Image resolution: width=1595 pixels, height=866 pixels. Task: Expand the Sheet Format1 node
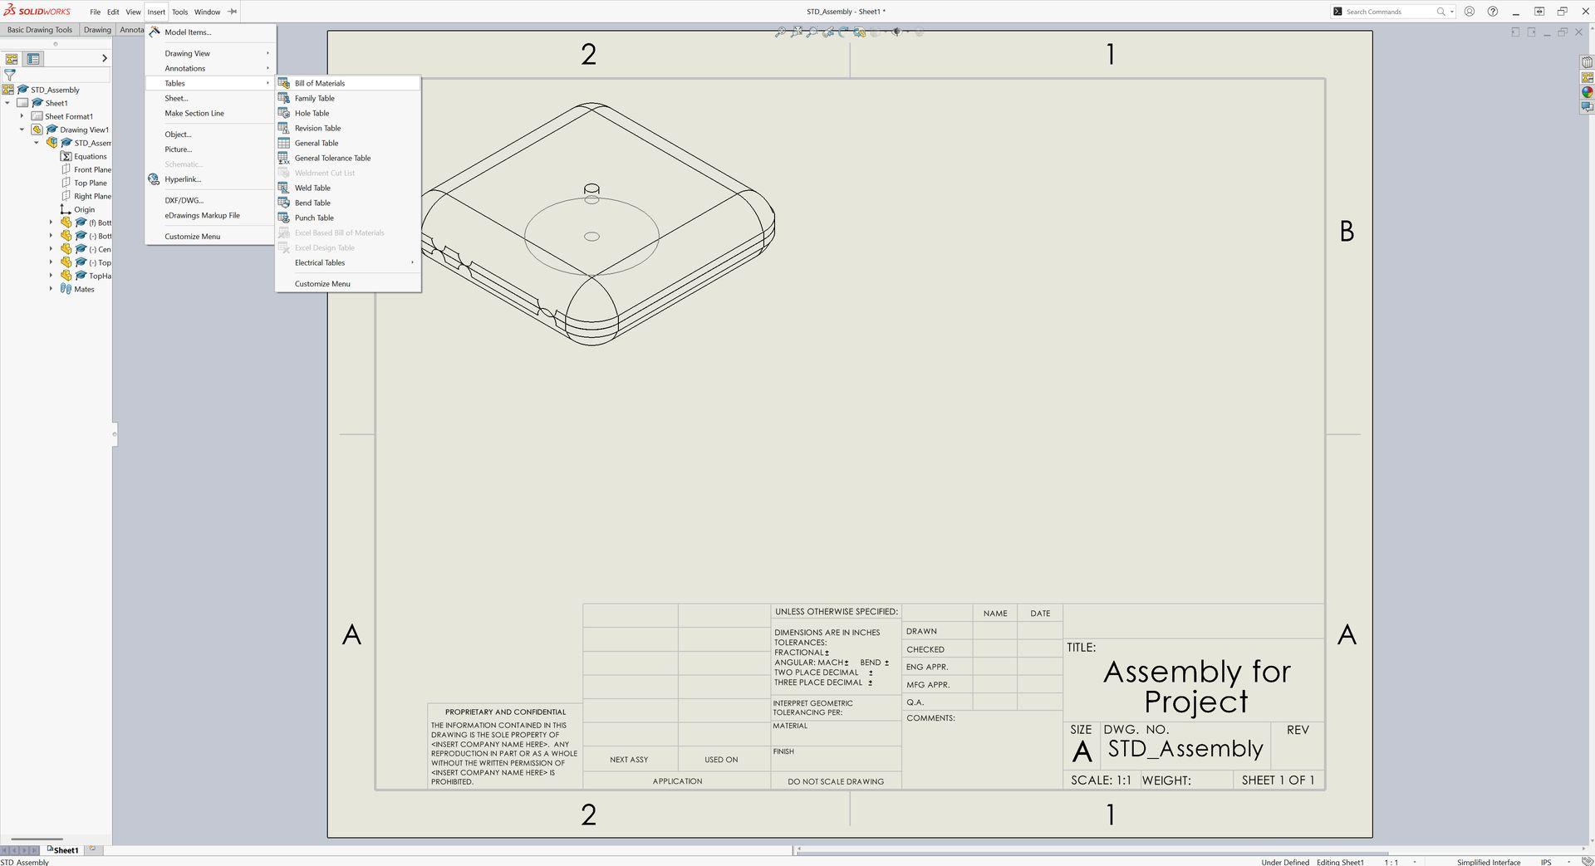[x=22, y=116]
